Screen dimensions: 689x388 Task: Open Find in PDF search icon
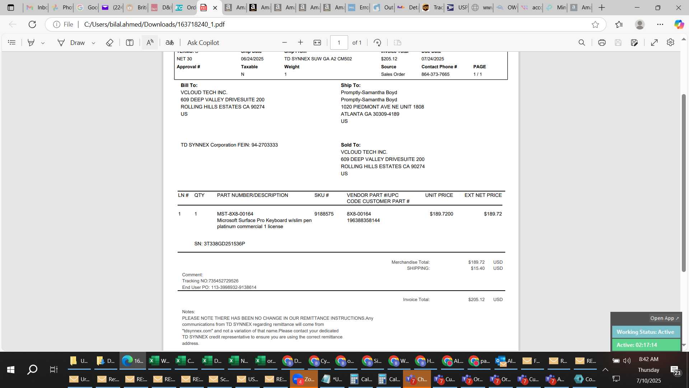tap(582, 42)
